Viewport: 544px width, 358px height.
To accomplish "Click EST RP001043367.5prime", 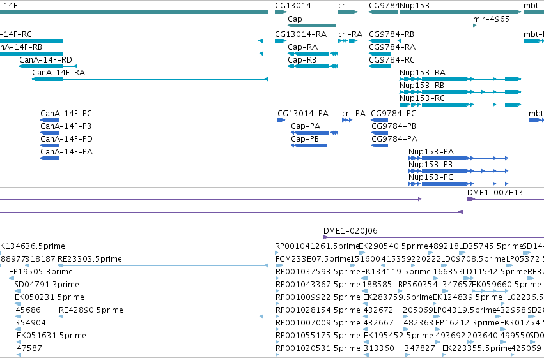I will click(318, 285).
